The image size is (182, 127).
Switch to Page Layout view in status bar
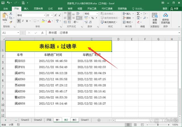(135, 125)
